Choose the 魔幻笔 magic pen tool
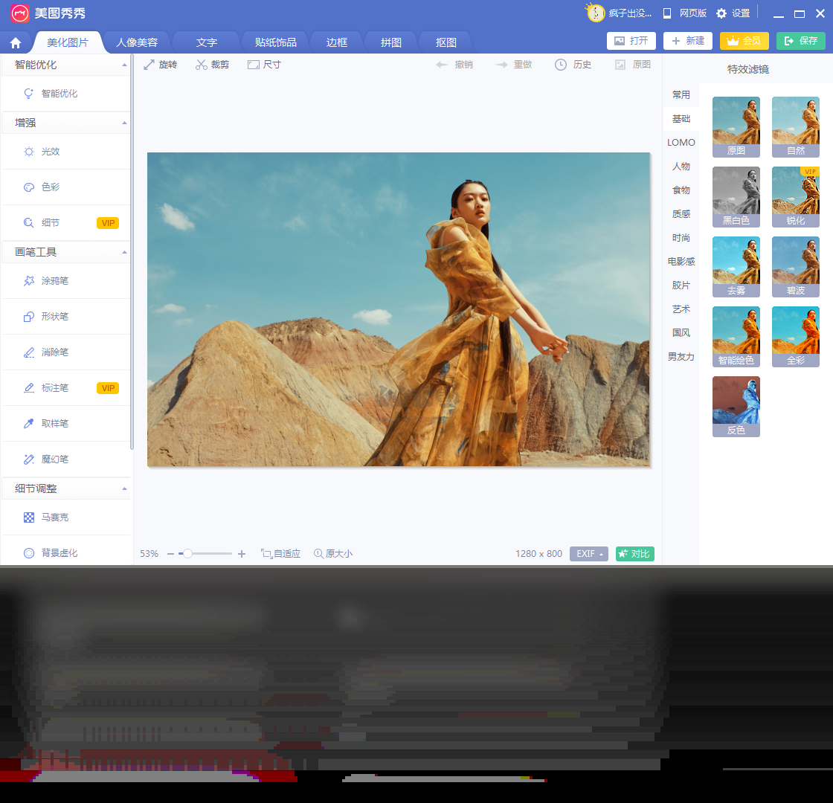This screenshot has height=803, width=833. [x=56, y=459]
